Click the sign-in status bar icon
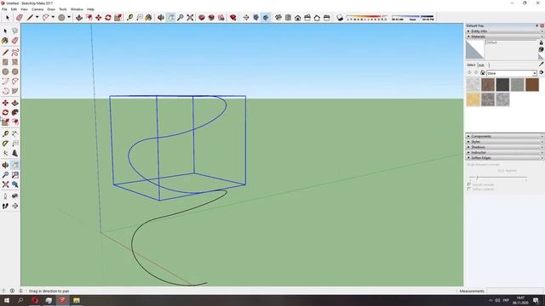 point(20,291)
